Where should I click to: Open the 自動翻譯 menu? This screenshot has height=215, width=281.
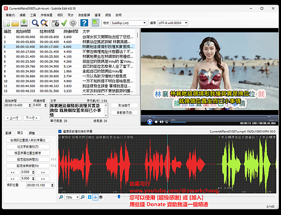(x=83, y=15)
